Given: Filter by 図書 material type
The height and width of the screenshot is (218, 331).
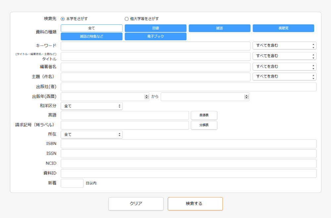Looking at the screenshot, I should tap(155, 28).
